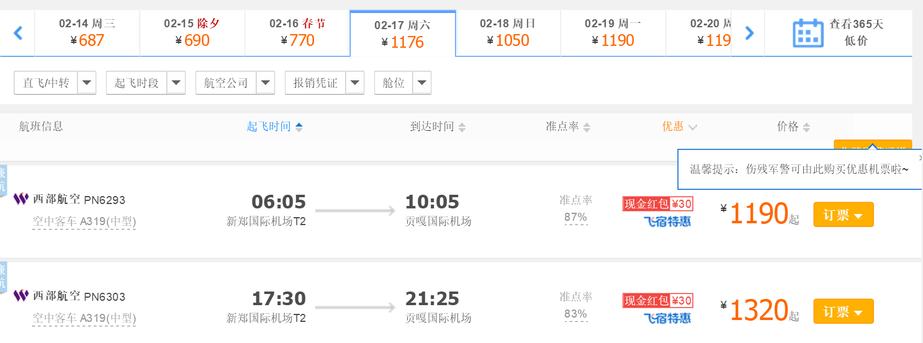Image resolution: width=923 pixels, height=343 pixels.
Task: Click West Air logo for flight PN6303
Action: tap(21, 296)
